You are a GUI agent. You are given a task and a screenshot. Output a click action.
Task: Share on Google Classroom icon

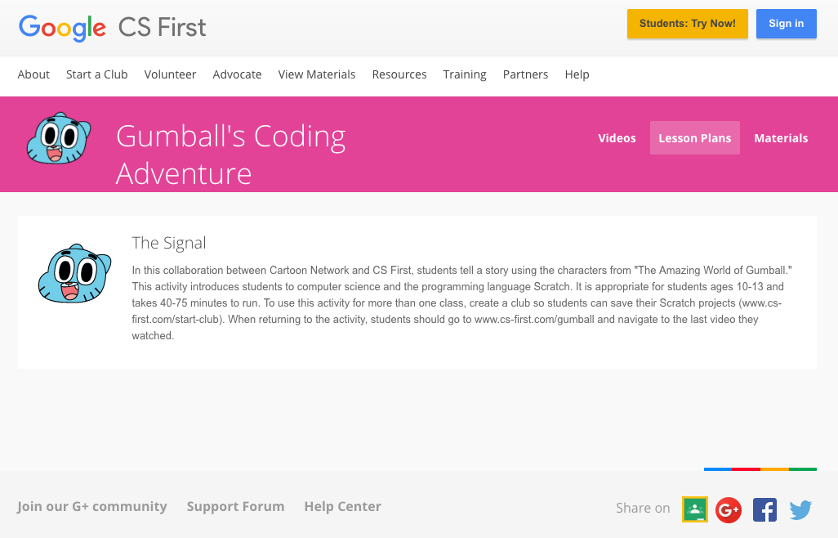tap(695, 509)
